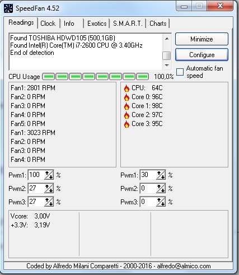Click the Vcore 3,00V value
Image resolution: width=239 pixels, height=275 pixels.
(42, 216)
